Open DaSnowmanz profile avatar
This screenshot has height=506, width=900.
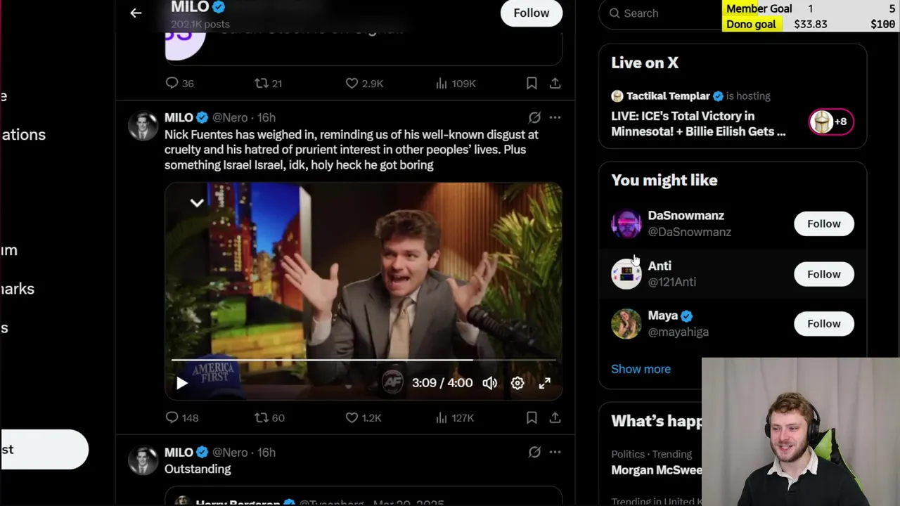pos(626,223)
